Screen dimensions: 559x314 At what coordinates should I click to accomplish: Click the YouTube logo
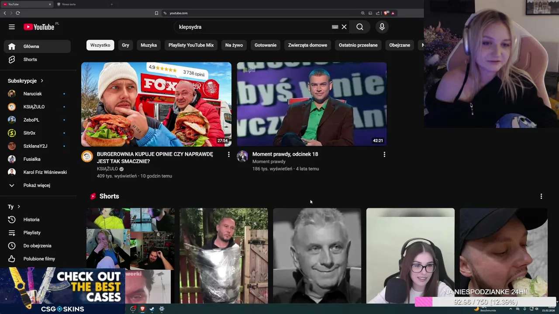tap(39, 27)
